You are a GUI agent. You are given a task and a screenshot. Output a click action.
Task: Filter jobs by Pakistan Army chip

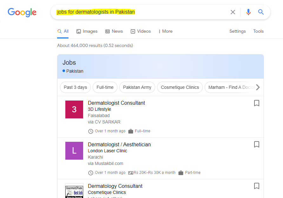[137, 87]
